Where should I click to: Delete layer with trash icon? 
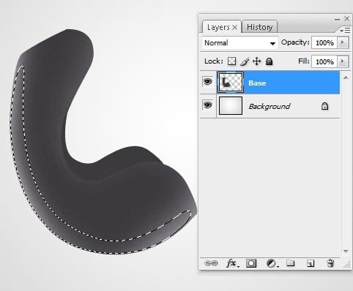click(330, 263)
